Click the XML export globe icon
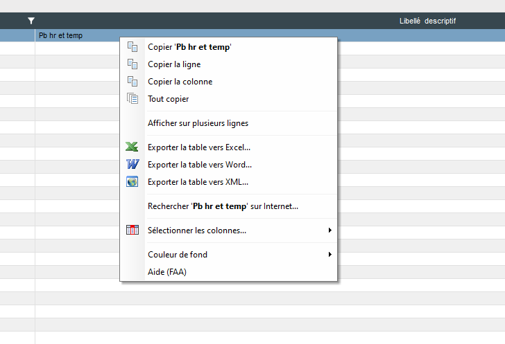 tap(132, 182)
